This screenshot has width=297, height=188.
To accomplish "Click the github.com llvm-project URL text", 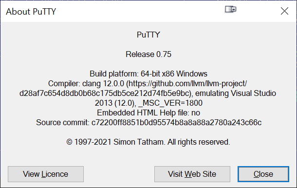I will click(186, 84).
